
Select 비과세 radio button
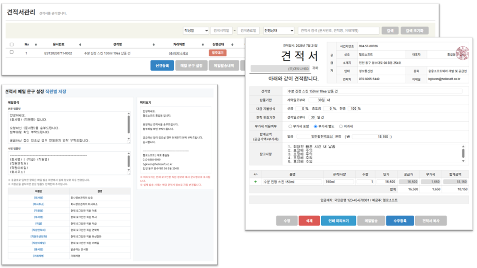(x=341, y=126)
